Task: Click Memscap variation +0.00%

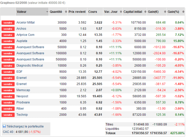Action: pyautogui.click(x=116, y=90)
